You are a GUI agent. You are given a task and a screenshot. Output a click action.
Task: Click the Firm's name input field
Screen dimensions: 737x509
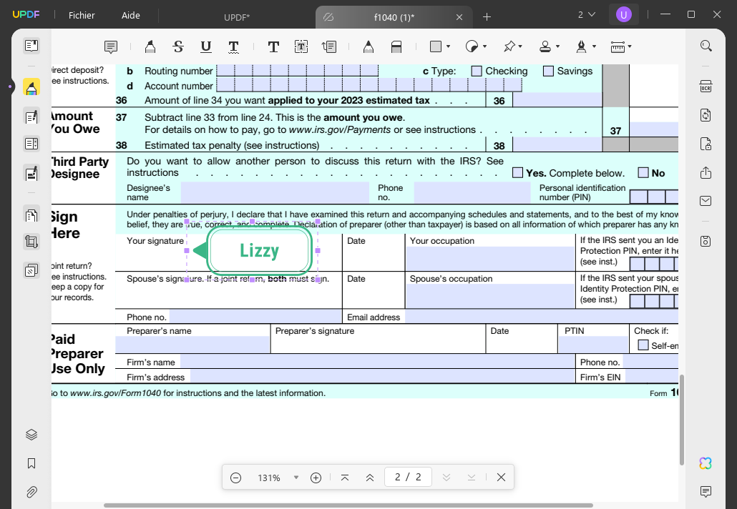pos(377,362)
